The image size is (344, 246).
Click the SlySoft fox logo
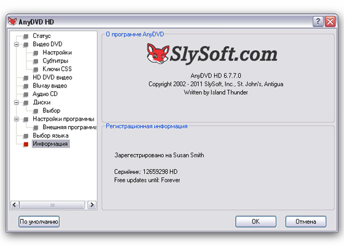(x=158, y=54)
